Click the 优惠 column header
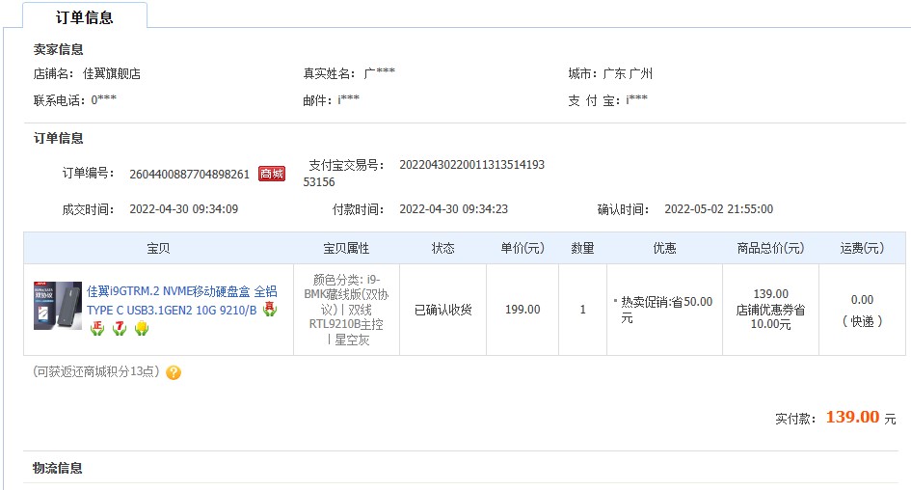 tap(664, 248)
